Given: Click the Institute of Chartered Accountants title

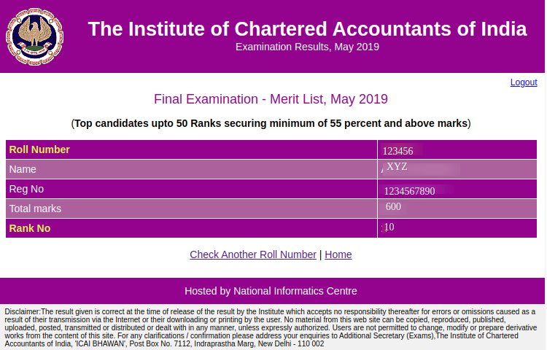Looking at the screenshot, I should 307,29.
